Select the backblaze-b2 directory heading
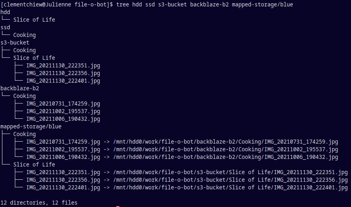The height and width of the screenshot is (207, 351). pyautogui.click(x=20, y=88)
